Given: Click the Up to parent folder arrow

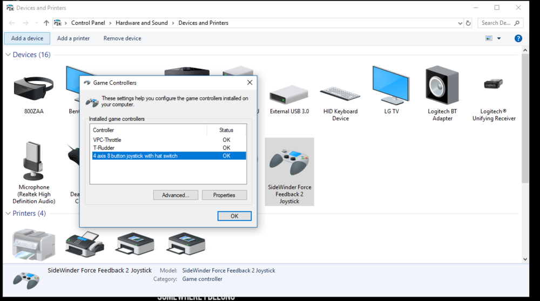Looking at the screenshot, I should coord(46,23).
